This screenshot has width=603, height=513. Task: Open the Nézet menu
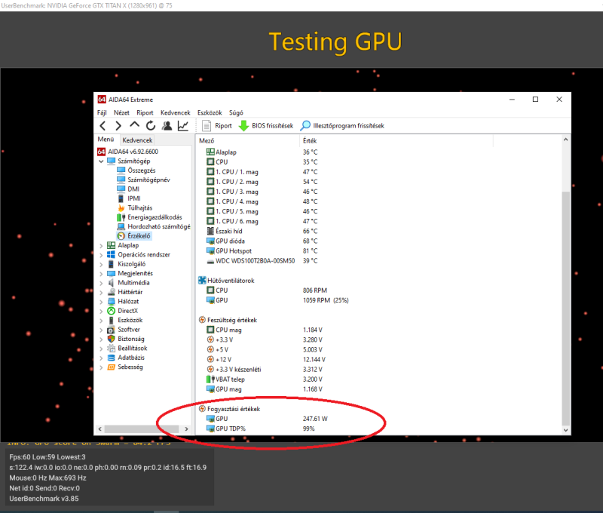pyautogui.click(x=121, y=112)
